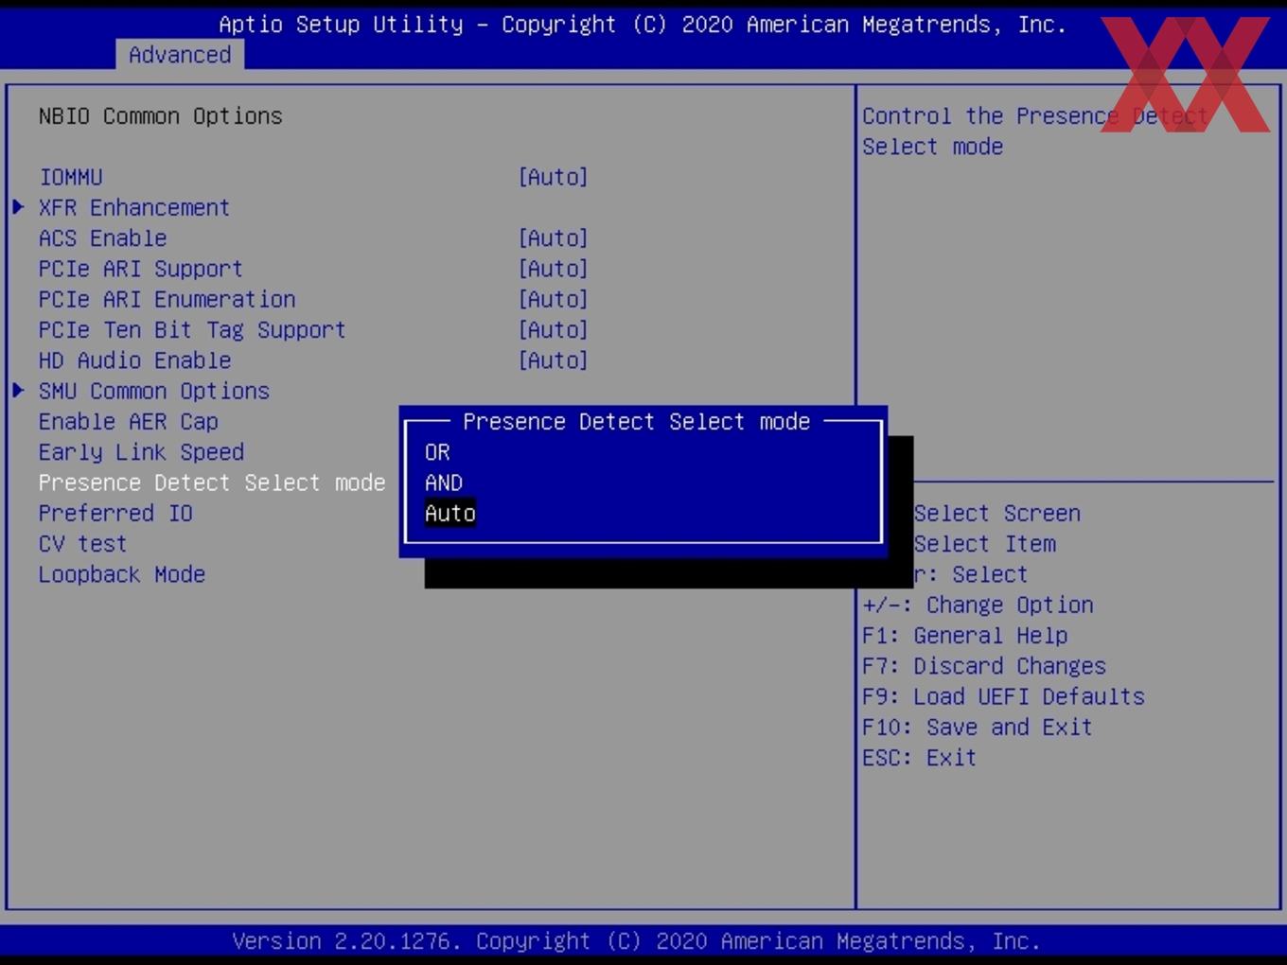
Task: Open the XFR Enhancement entry
Action: pos(134,207)
